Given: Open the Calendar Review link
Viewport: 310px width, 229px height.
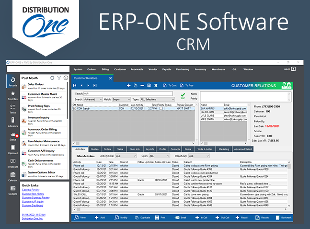Looking at the screenshot, I should point(31,190).
